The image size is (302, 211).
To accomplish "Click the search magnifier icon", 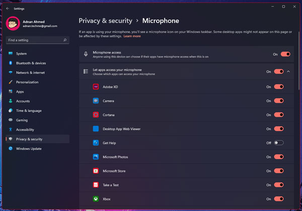I will pyautogui.click(x=65, y=40).
